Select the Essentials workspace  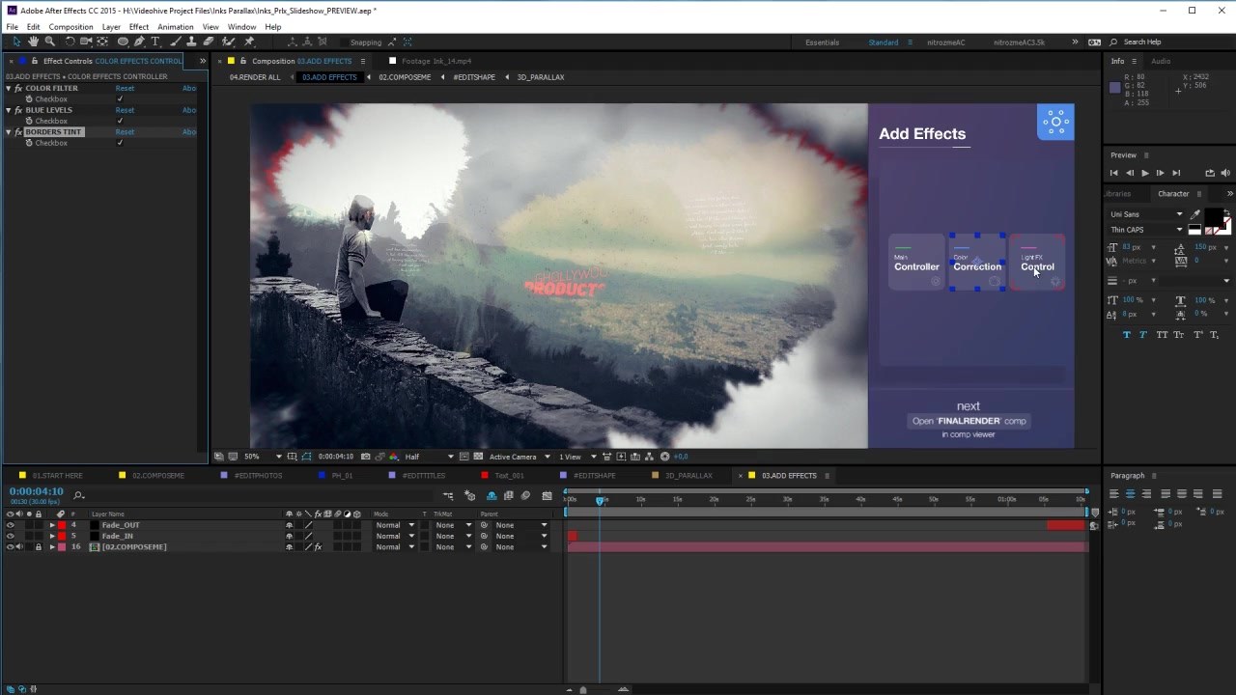pyautogui.click(x=823, y=42)
